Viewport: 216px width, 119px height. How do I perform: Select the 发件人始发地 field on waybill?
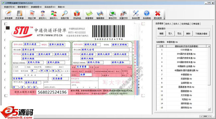(x=57, y=45)
